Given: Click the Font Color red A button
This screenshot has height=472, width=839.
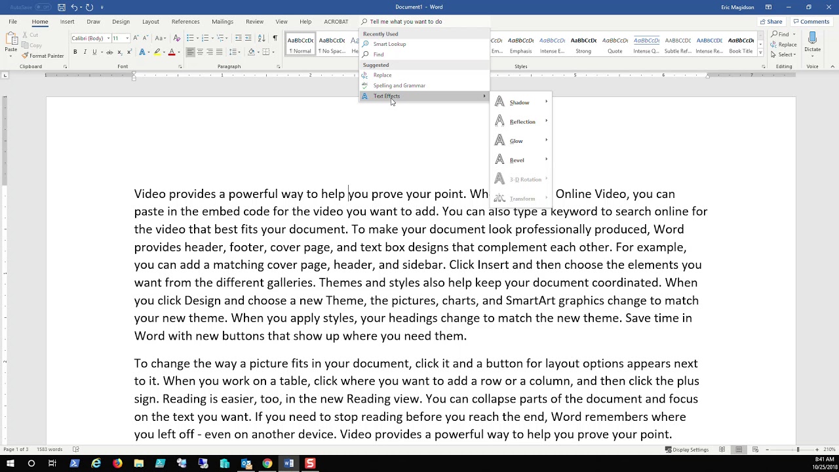Looking at the screenshot, I should pyautogui.click(x=172, y=52).
